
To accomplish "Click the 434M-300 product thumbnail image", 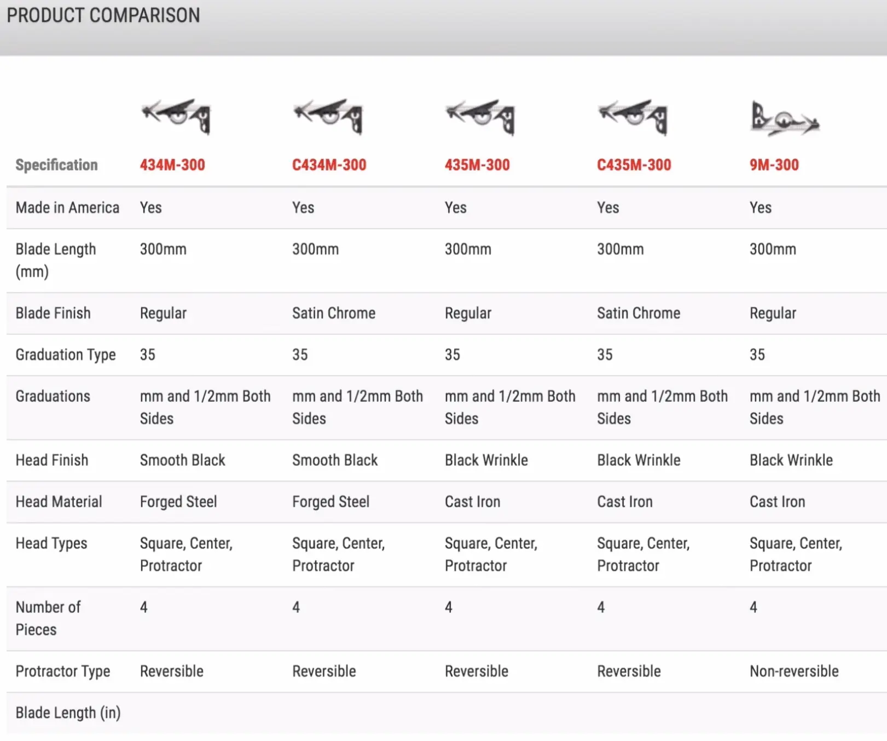I will 176,116.
